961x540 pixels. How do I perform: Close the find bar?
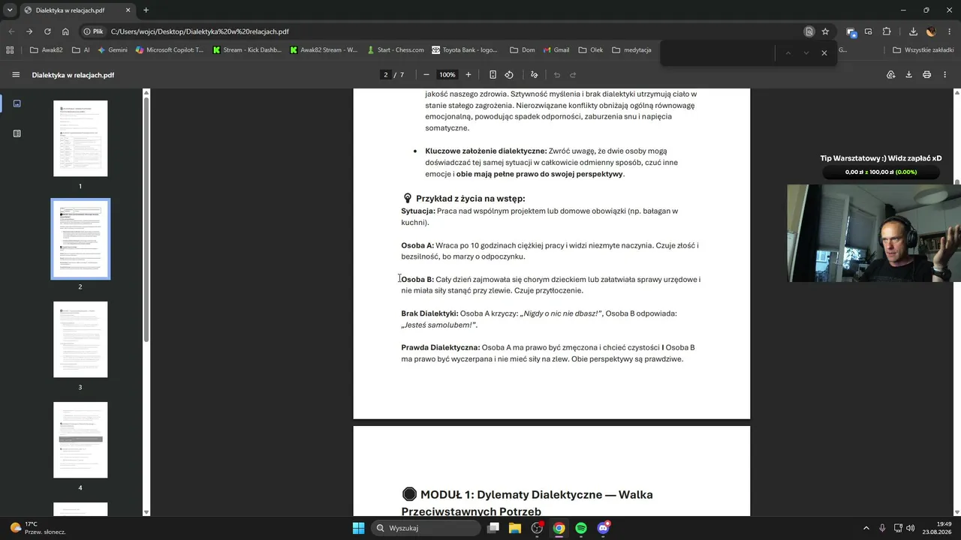tap(824, 53)
